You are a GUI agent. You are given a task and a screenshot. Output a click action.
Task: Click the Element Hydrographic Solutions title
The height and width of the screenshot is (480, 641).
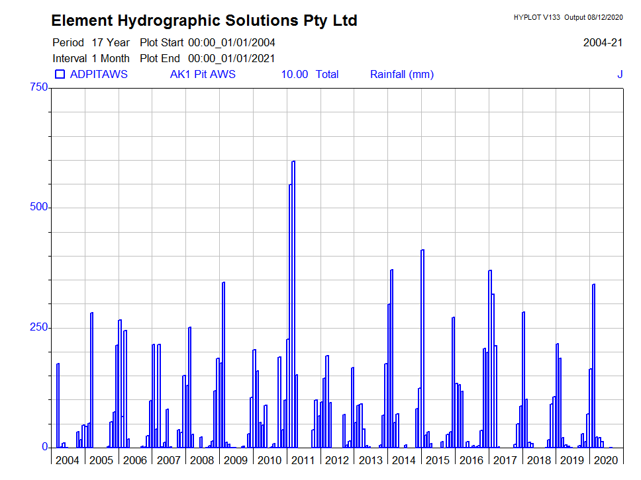(x=204, y=20)
